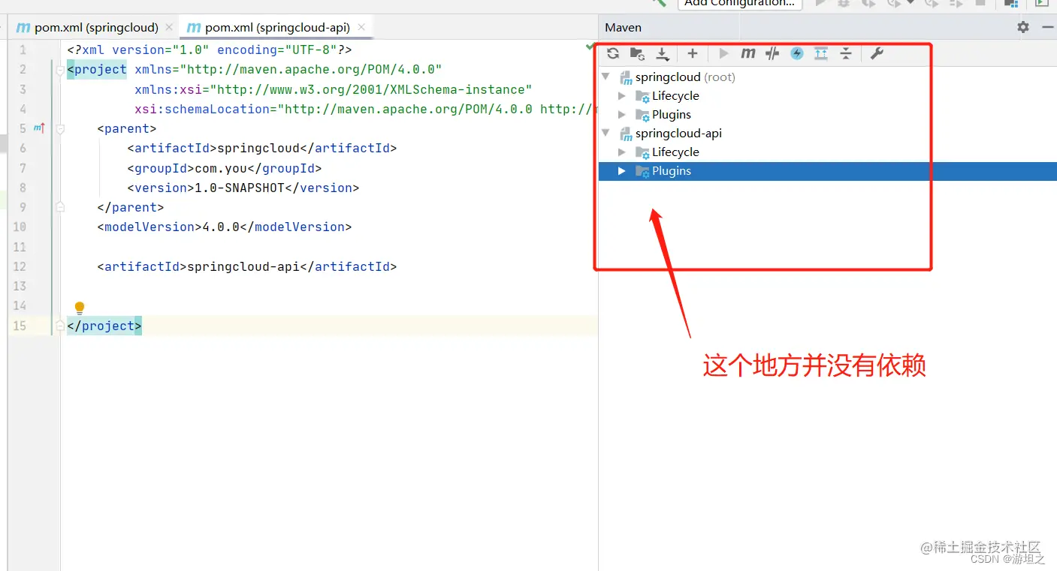Viewport: 1057px width, 571px height.
Task: Expand Plugins under springcloud (root)
Action: coord(621,115)
